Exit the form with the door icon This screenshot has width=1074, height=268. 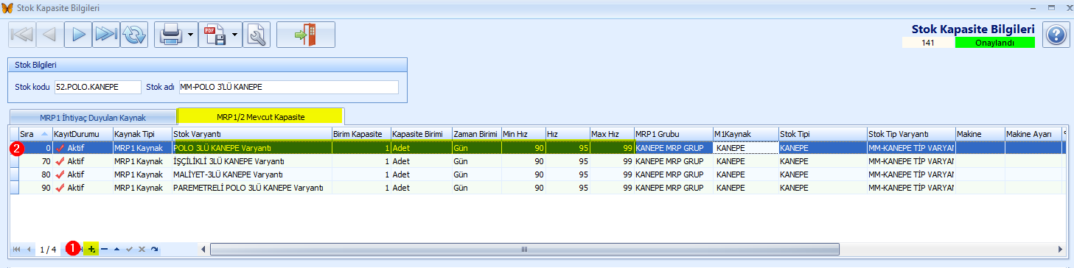click(x=306, y=35)
